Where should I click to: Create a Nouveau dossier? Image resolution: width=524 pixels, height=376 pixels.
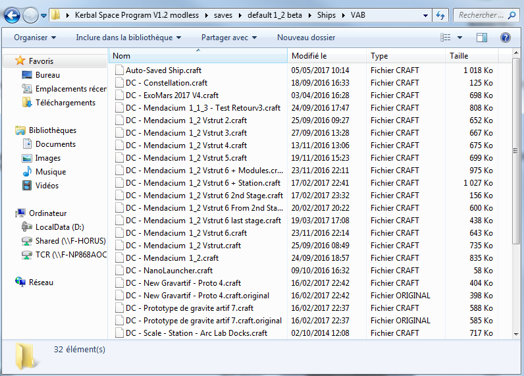coord(306,38)
